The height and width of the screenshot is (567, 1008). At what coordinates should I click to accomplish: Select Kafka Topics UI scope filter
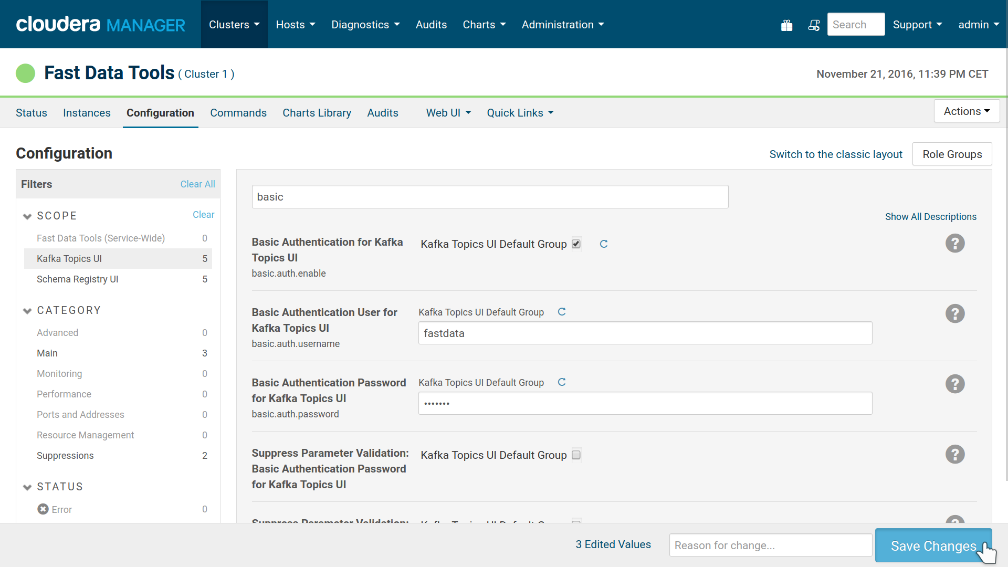pos(118,259)
